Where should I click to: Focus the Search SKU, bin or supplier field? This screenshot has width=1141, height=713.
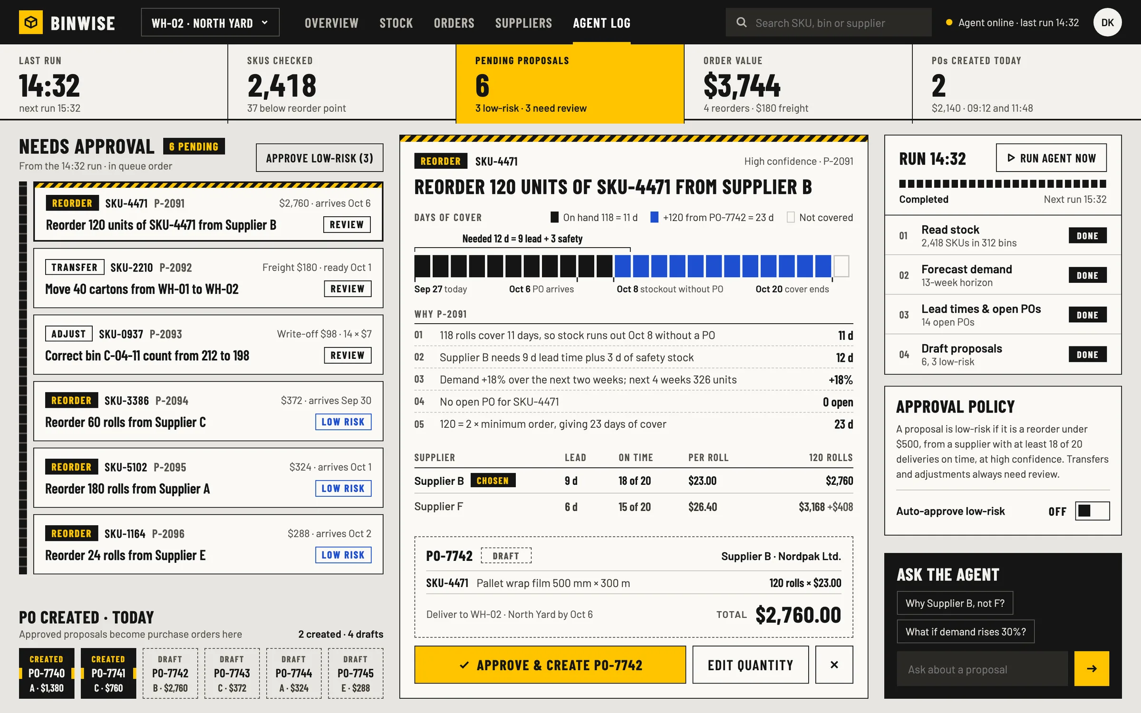coord(828,22)
